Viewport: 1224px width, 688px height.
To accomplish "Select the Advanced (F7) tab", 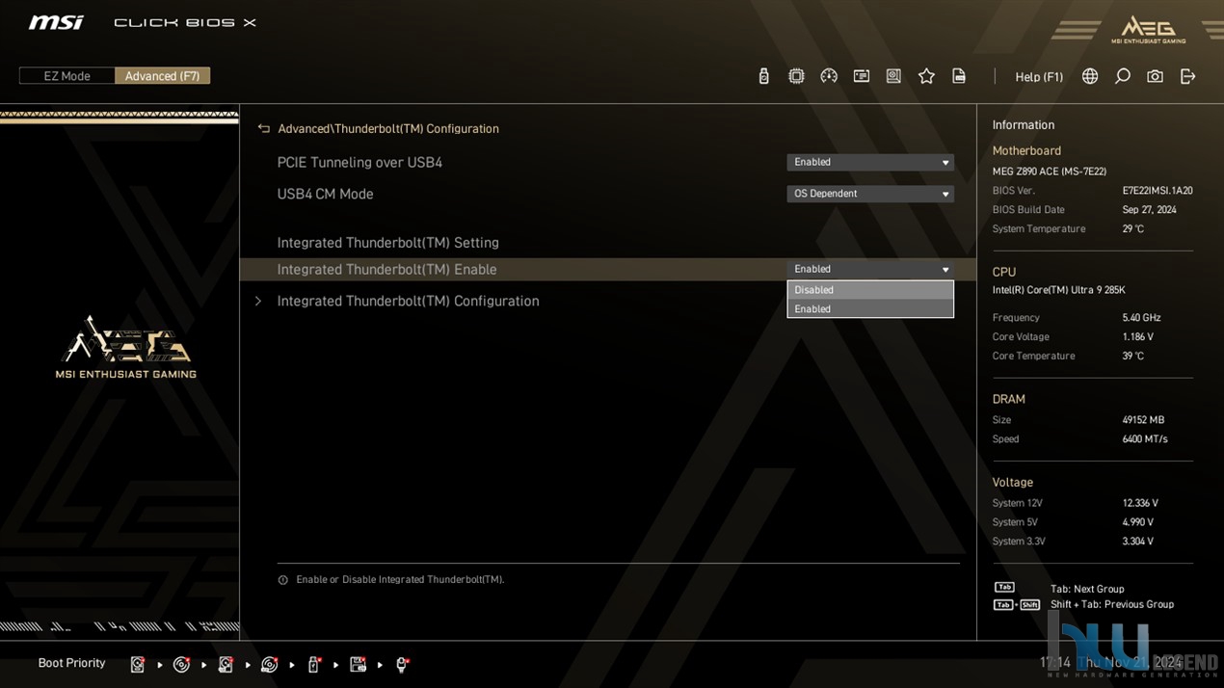I will (x=163, y=76).
